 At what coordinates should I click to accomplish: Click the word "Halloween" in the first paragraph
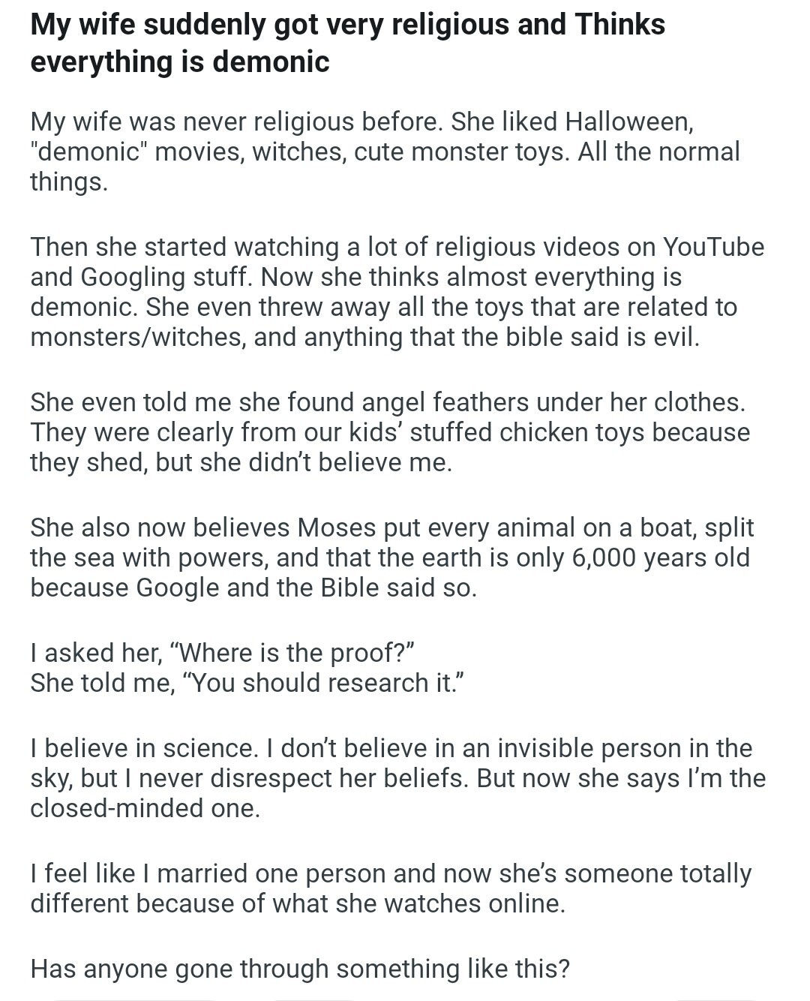pyautogui.click(x=628, y=122)
